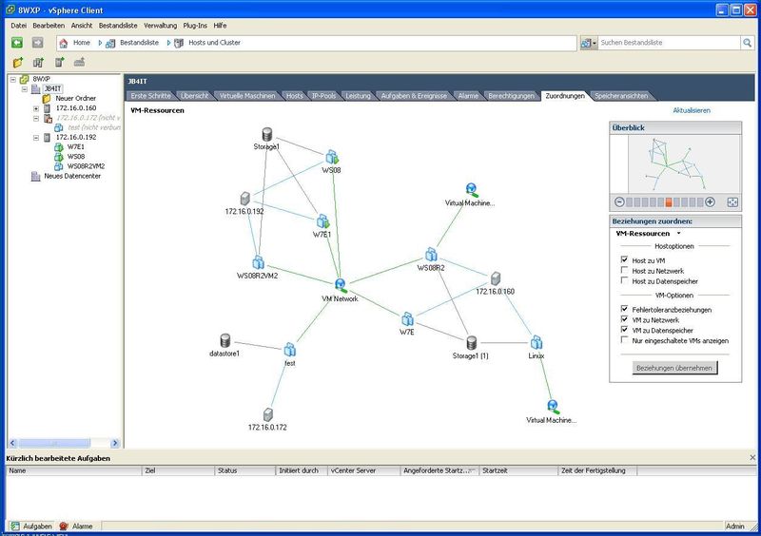Enable Host zu Netzwerk checkbox
Screen dimensions: 761x536
pos(624,270)
